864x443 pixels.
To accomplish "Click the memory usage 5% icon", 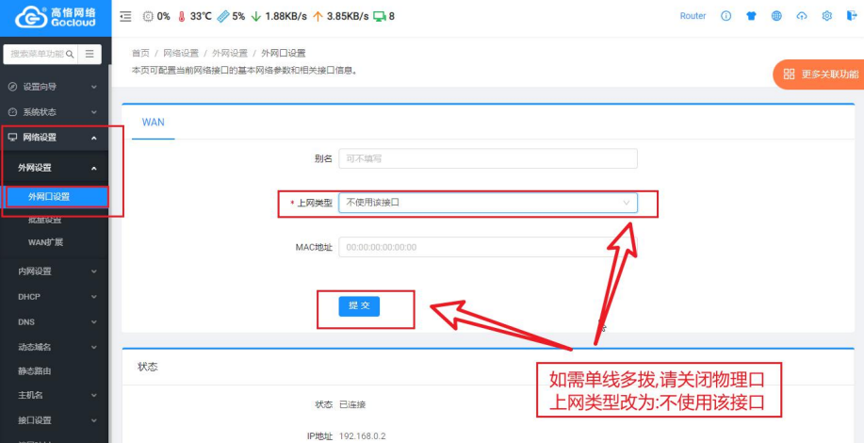I will (222, 17).
